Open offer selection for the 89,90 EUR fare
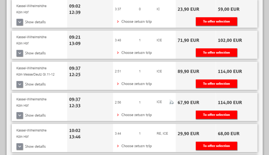This screenshot has width=269, height=155. pyautogui.click(x=216, y=84)
